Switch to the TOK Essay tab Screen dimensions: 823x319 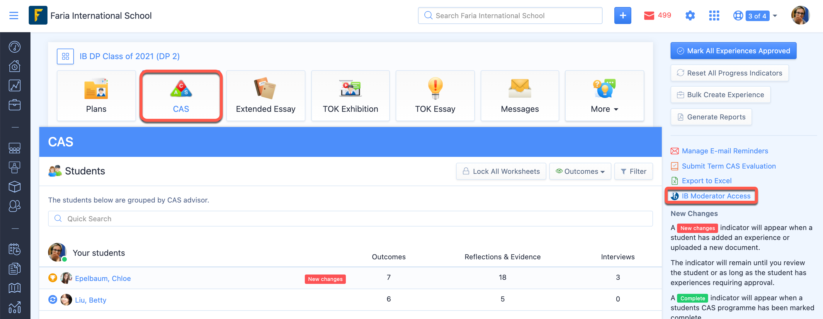(x=435, y=95)
